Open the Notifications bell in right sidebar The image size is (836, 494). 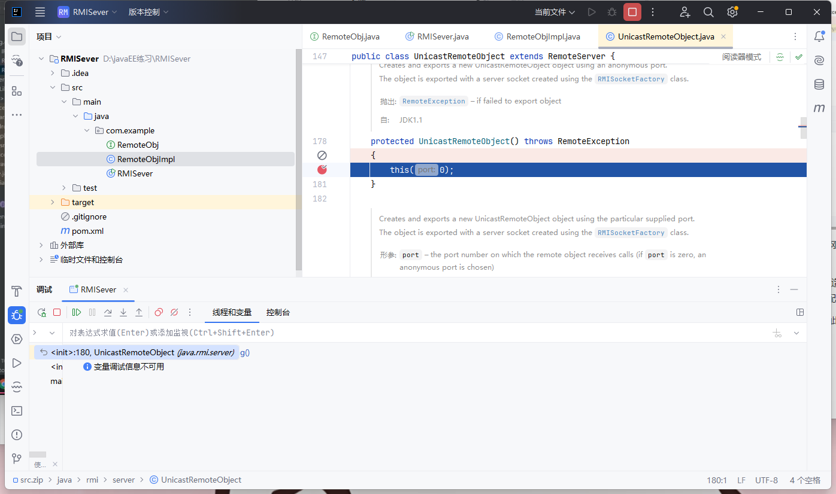click(x=819, y=36)
